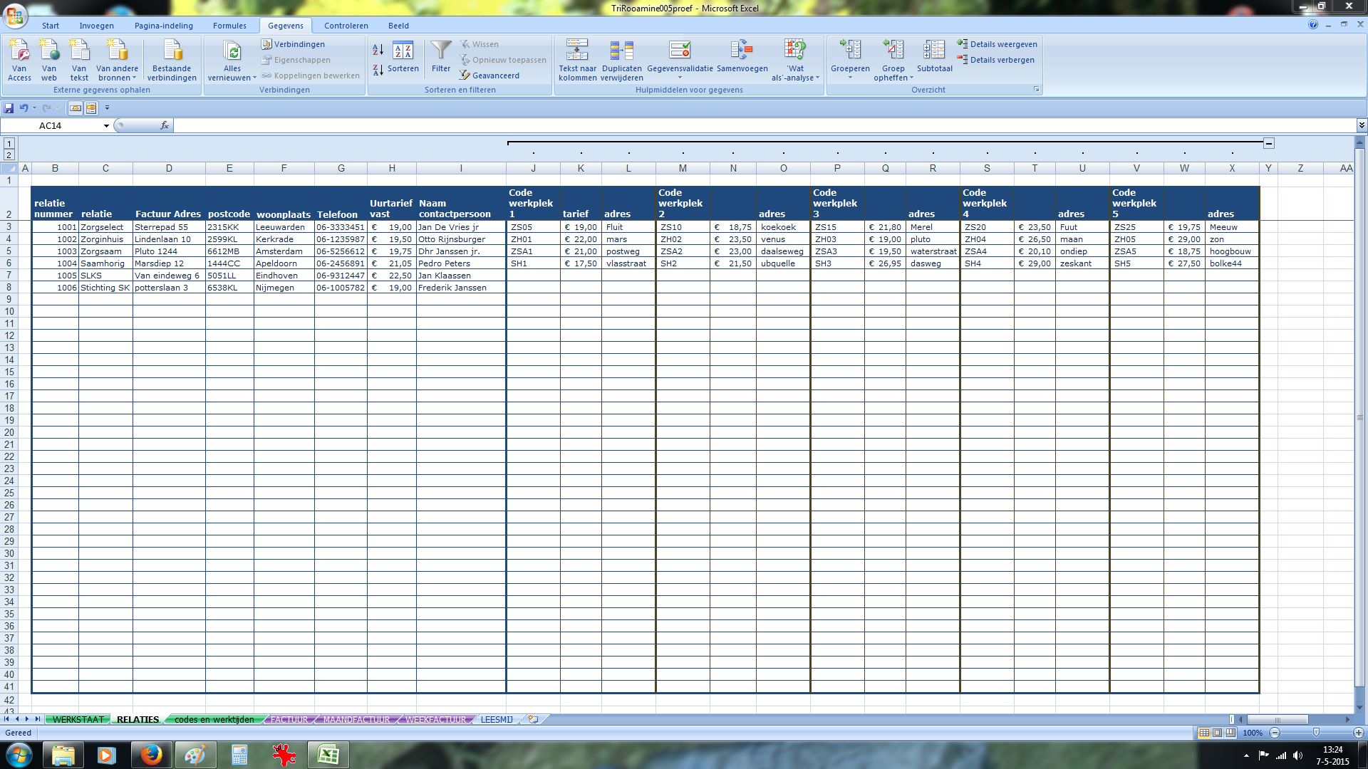Viewport: 1368px width, 769px height.
Task: Click the zoom slider in status bar
Action: click(x=1316, y=733)
